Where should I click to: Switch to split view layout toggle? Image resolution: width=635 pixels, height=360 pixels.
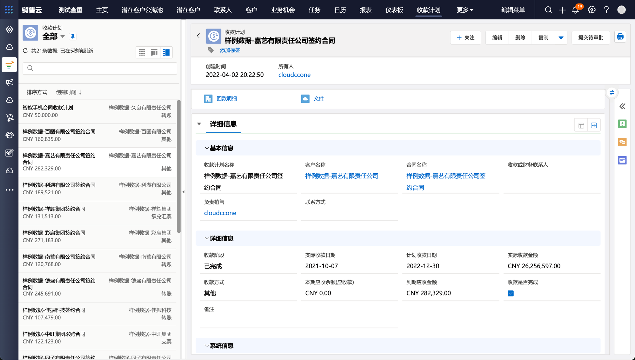(x=166, y=53)
